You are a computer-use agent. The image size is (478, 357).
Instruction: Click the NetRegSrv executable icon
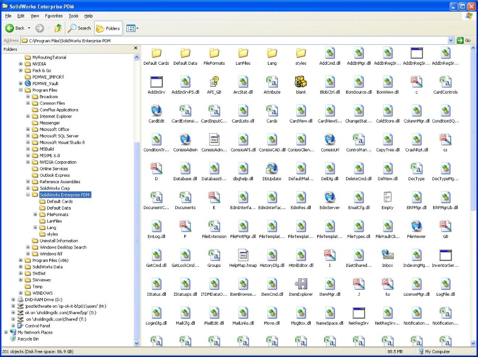[x=358, y=313]
